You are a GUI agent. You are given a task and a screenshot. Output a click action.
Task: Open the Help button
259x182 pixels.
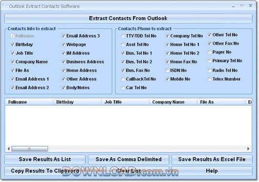point(212,171)
